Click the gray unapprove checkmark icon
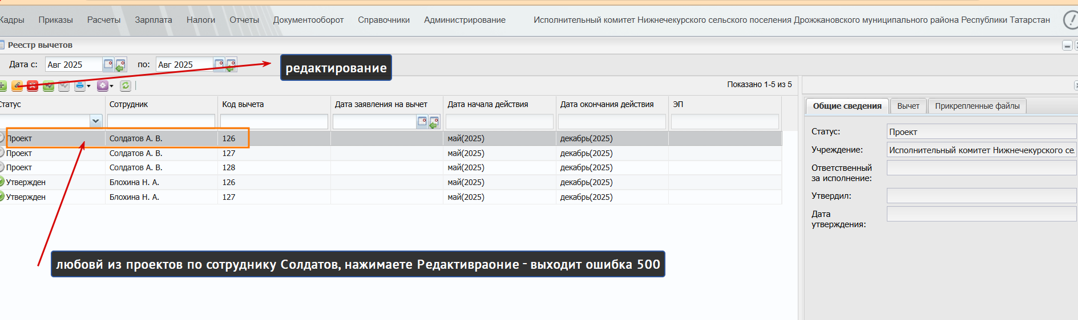Image resolution: width=1078 pixels, height=320 pixels. point(64,86)
